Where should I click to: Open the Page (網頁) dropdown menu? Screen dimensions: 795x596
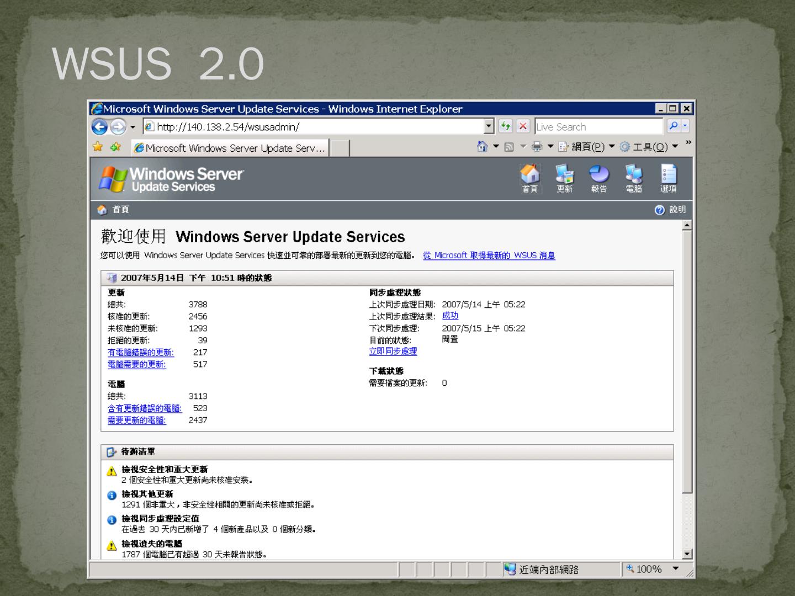tap(587, 147)
